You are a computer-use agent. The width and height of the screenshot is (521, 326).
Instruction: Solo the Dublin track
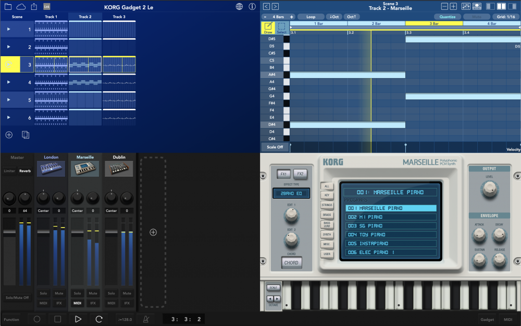[111, 293]
